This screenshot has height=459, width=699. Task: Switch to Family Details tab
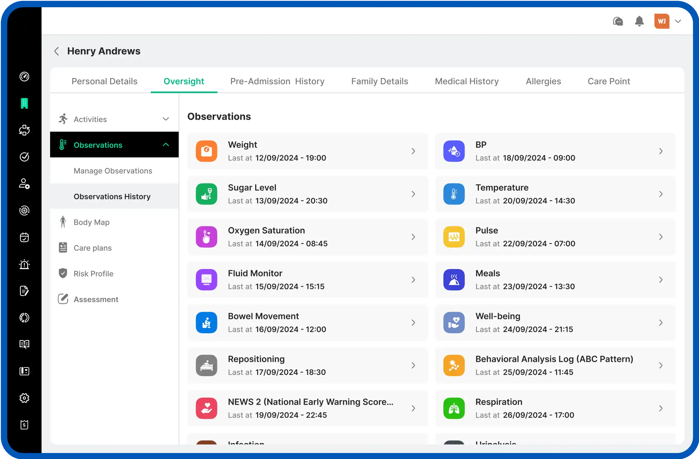[x=380, y=81]
